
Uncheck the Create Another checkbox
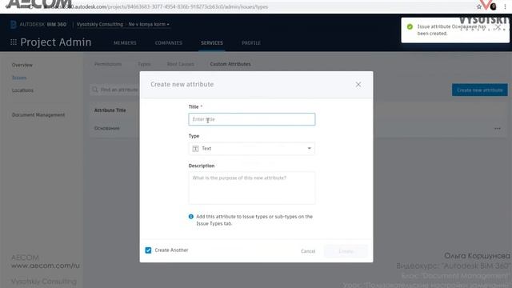pos(148,250)
